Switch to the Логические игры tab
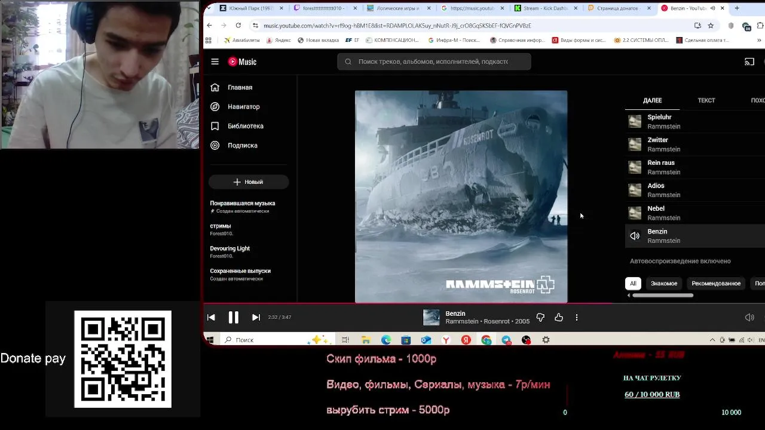The height and width of the screenshot is (430, 765). pyautogui.click(x=398, y=8)
